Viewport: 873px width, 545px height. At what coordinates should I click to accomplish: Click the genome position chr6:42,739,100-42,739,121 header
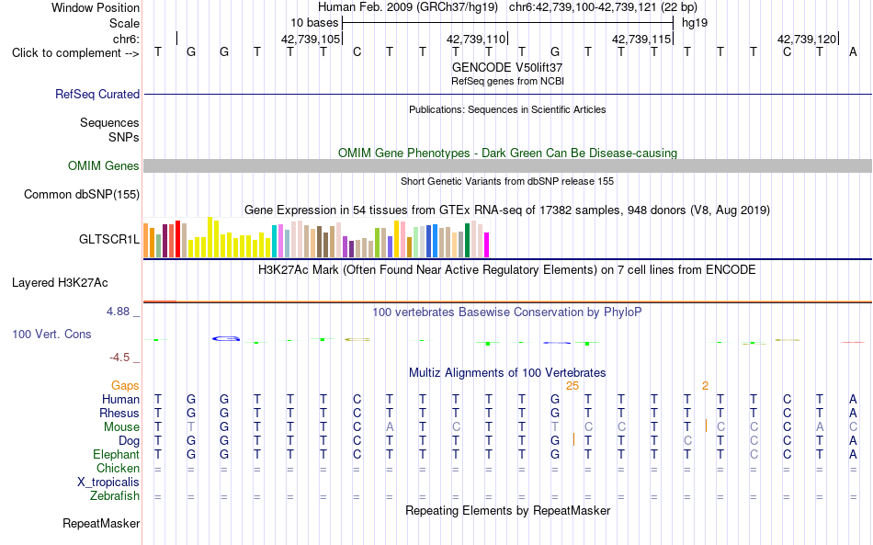pos(603,7)
